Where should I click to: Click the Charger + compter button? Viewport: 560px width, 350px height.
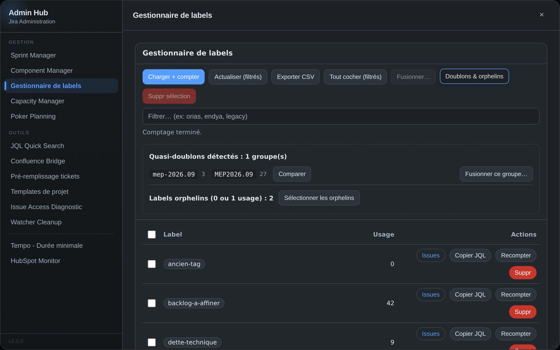(174, 77)
